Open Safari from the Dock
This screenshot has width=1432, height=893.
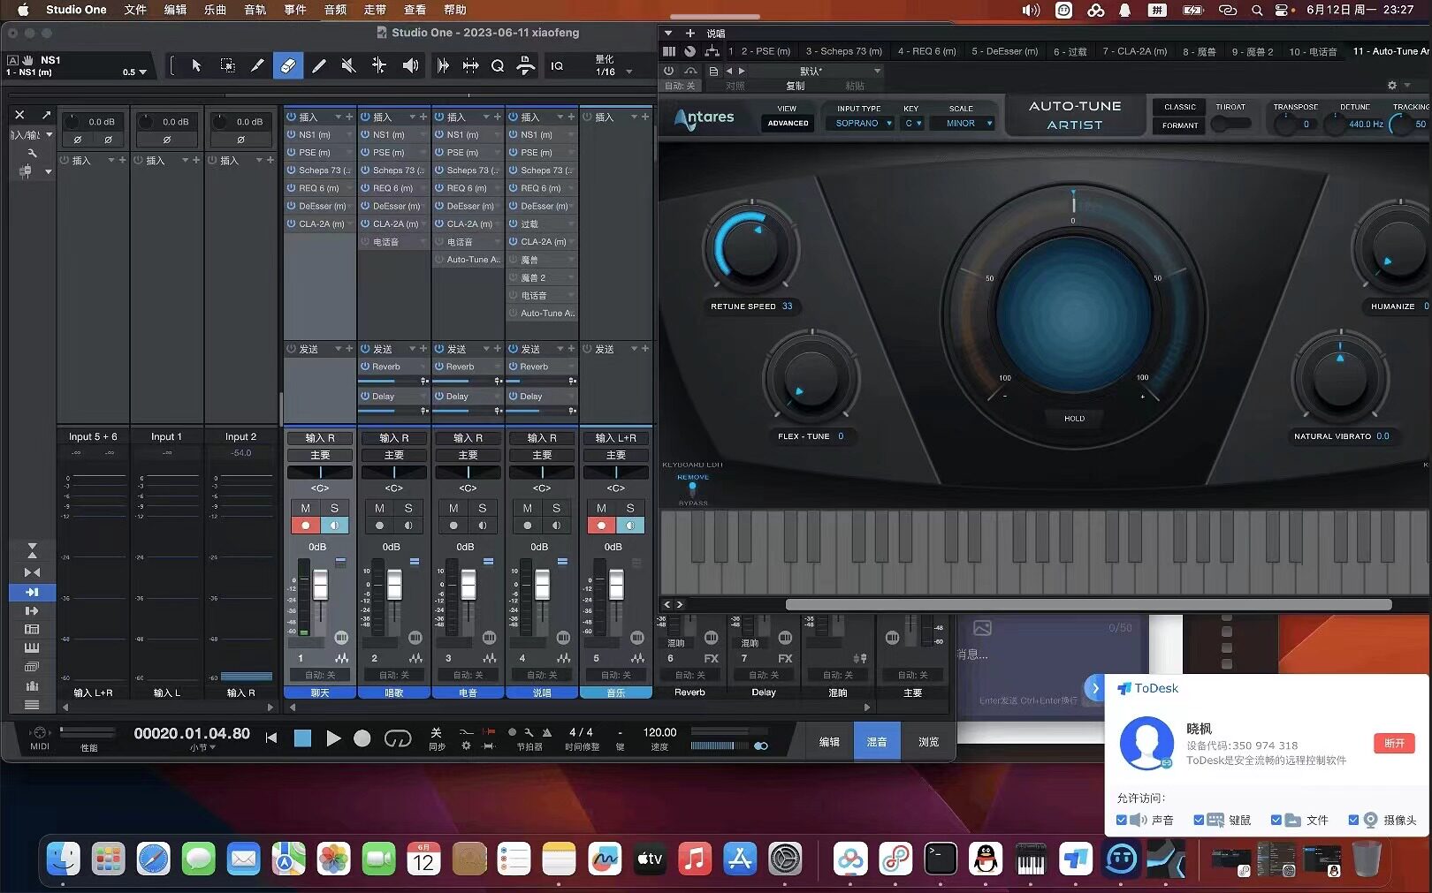[153, 859]
